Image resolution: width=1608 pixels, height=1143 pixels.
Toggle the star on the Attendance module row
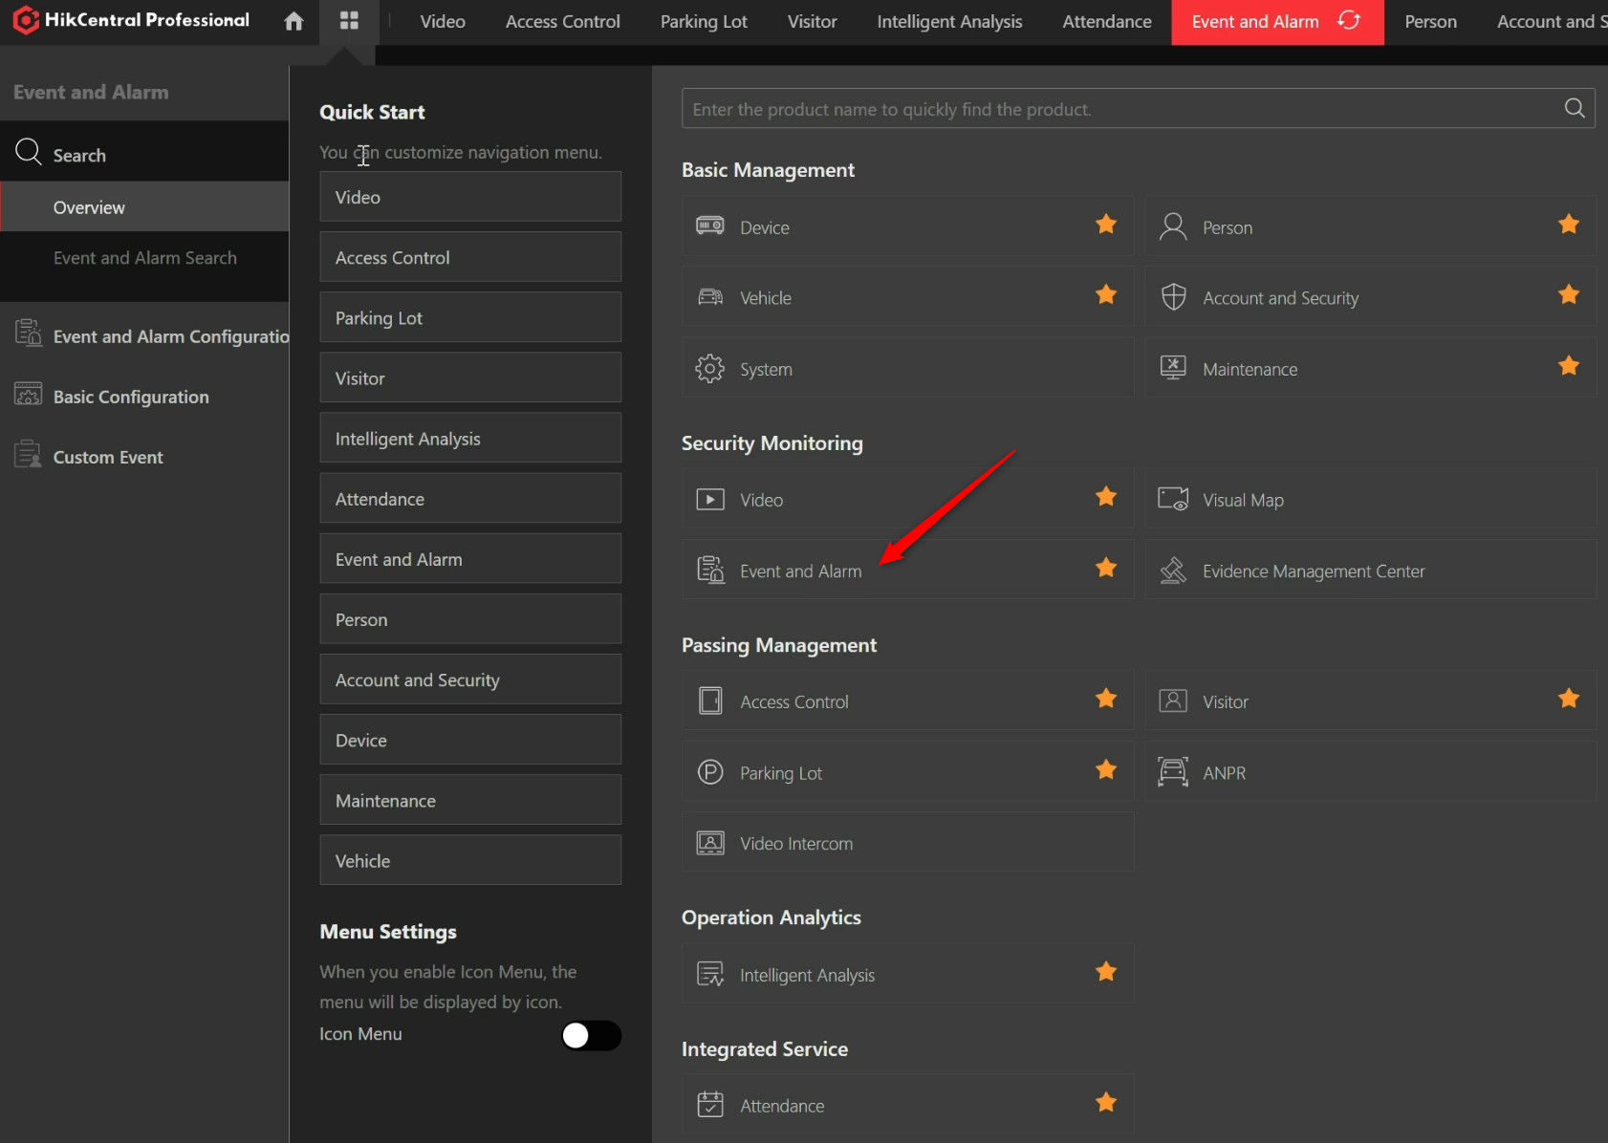click(1106, 1102)
